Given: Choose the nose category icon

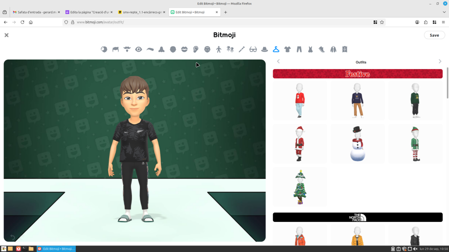Looking at the screenshot, I should 161,49.
